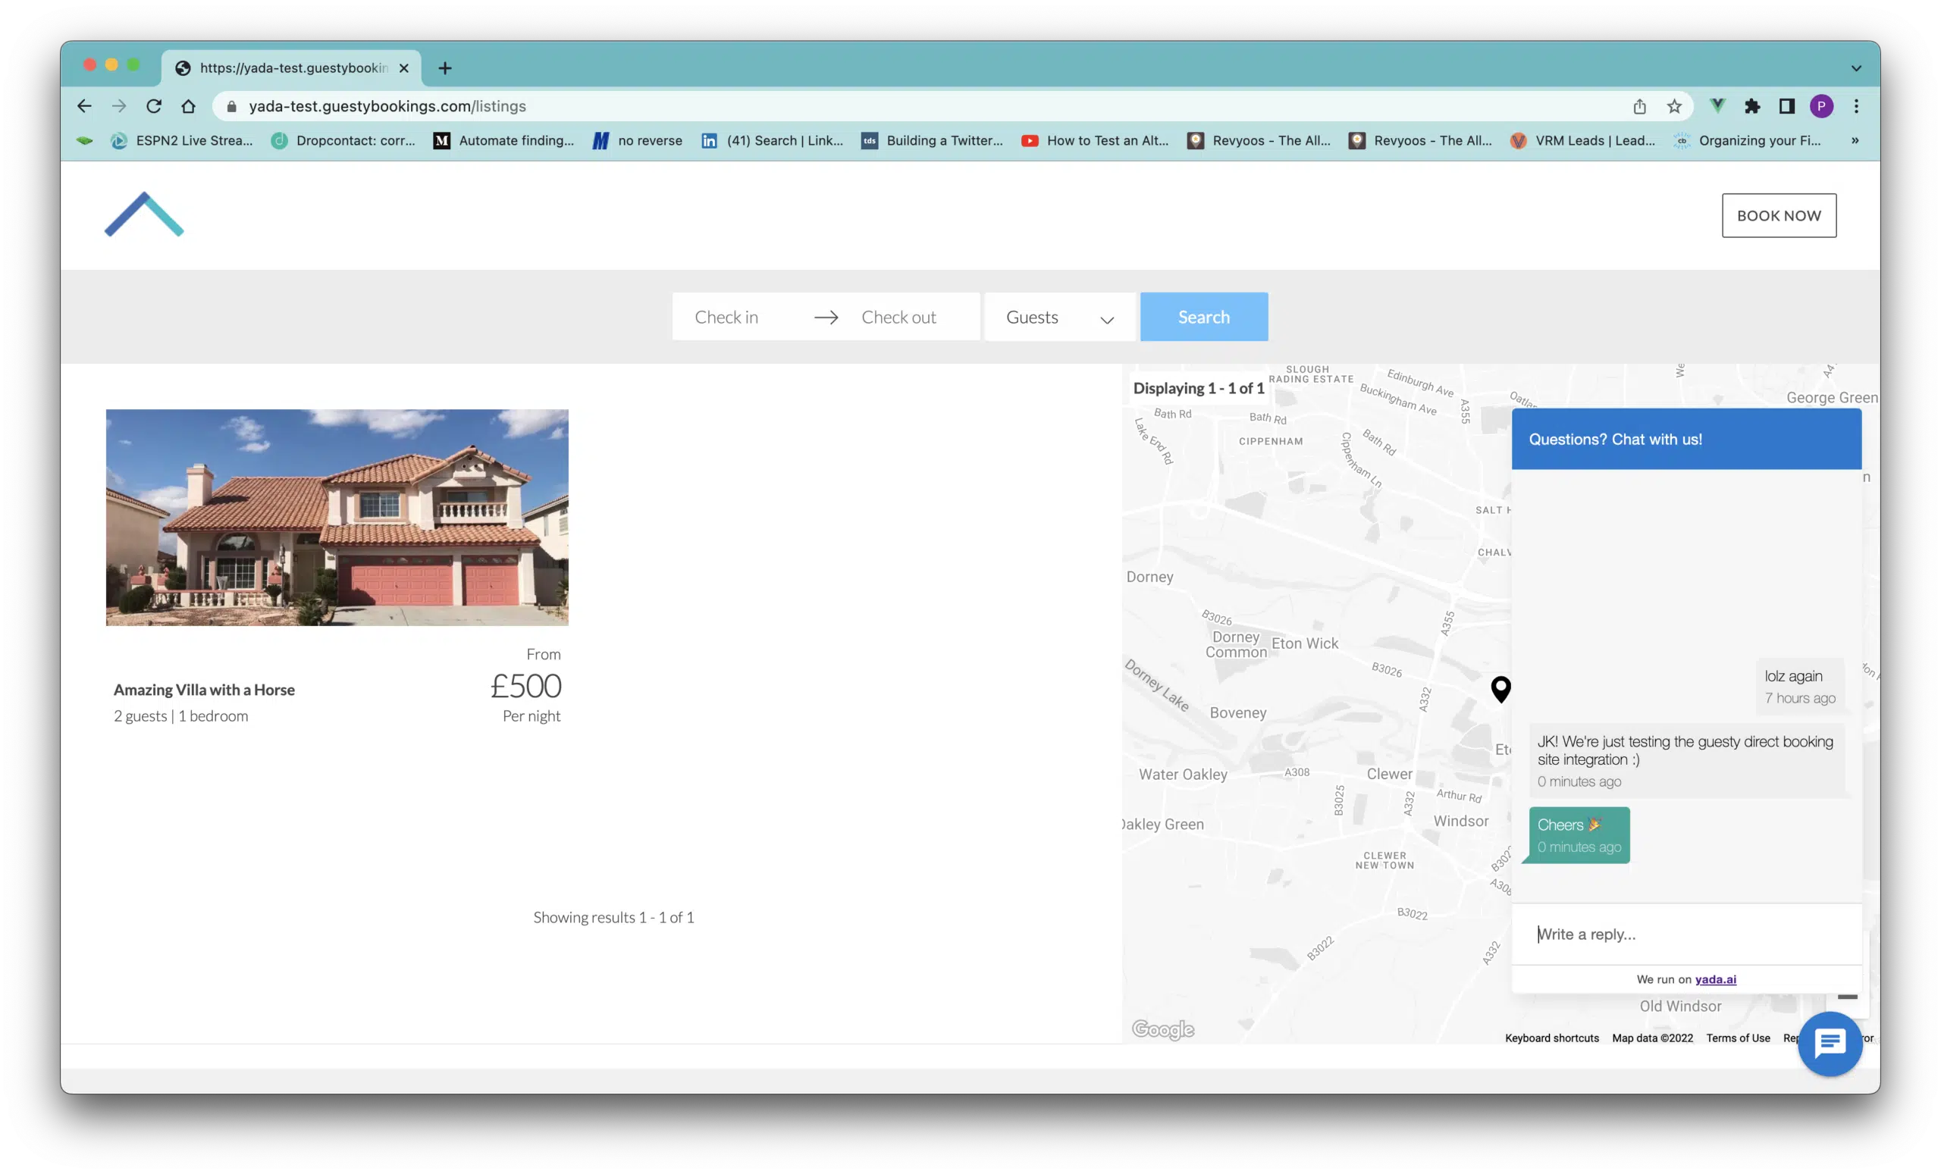This screenshot has width=1941, height=1174.
Task: Show more bookmarks with double chevron
Action: 1855,140
